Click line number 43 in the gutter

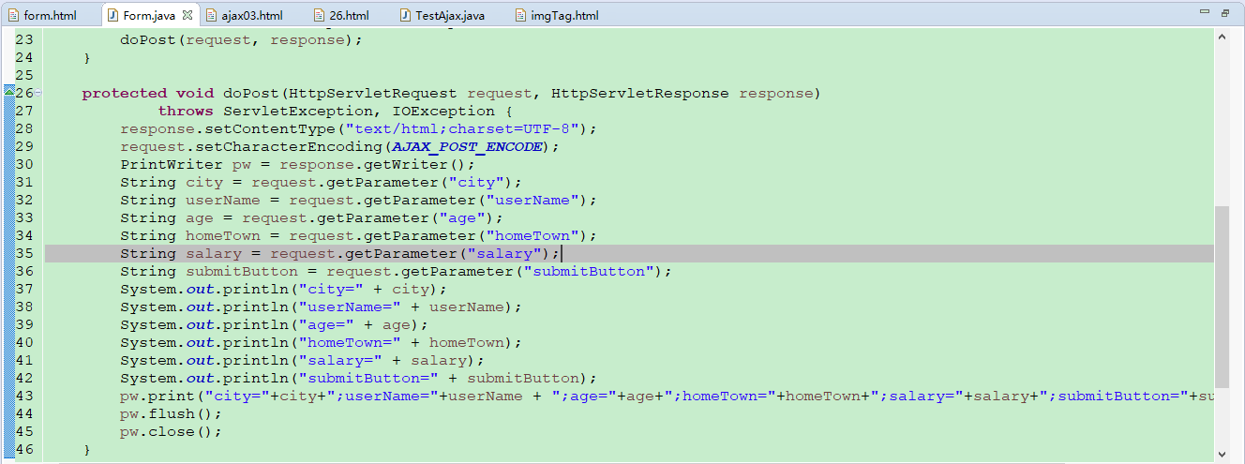pyautogui.click(x=24, y=396)
